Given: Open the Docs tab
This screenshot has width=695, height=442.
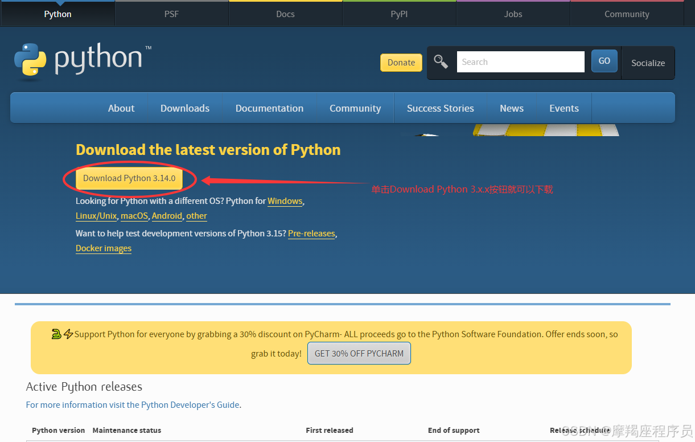Looking at the screenshot, I should [x=285, y=14].
